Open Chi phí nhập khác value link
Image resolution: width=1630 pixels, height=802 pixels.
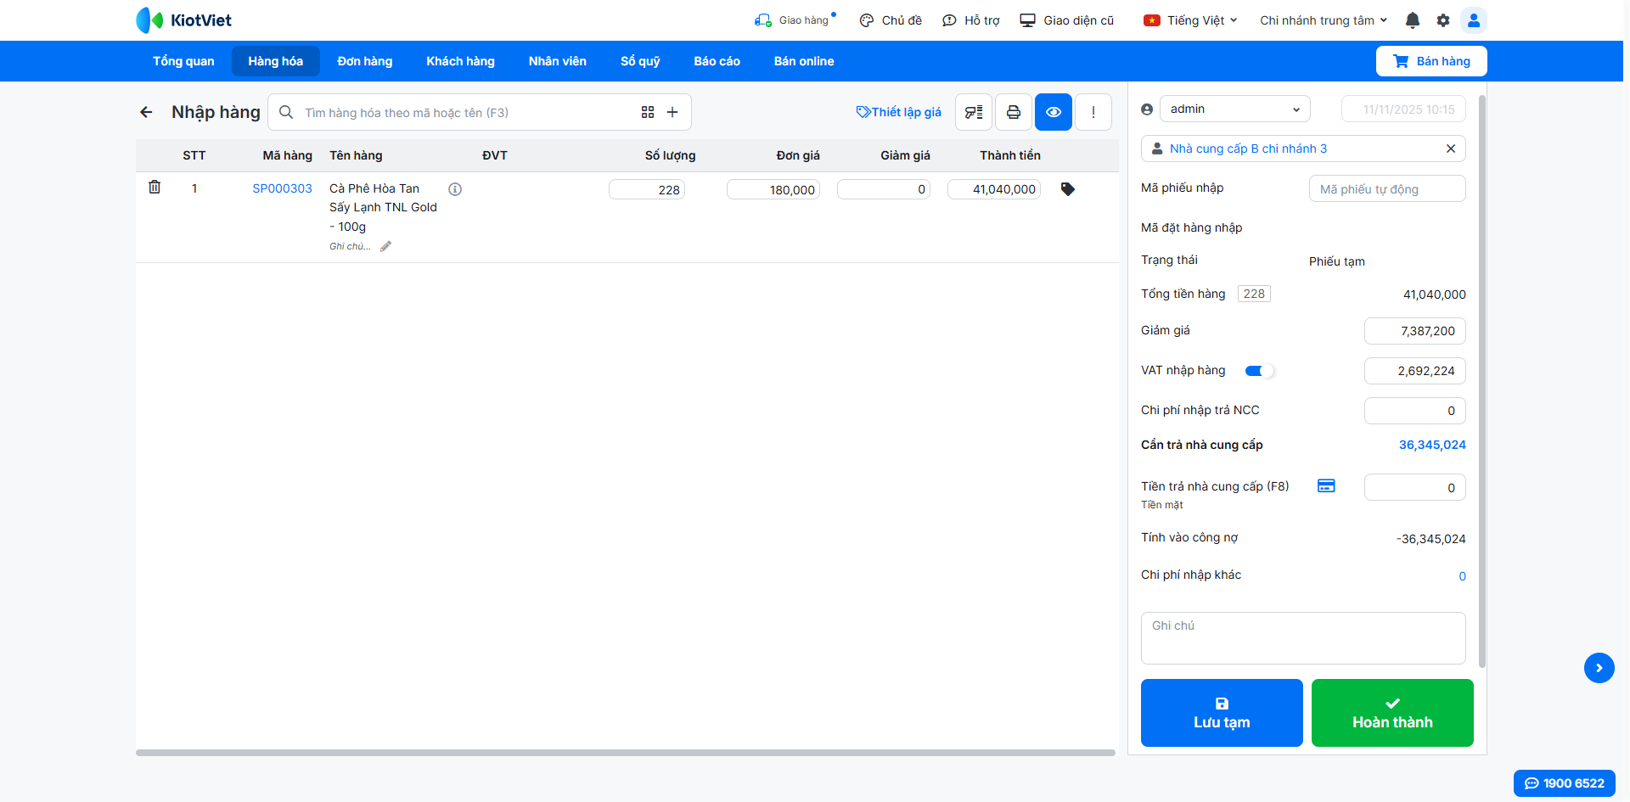pyautogui.click(x=1462, y=576)
